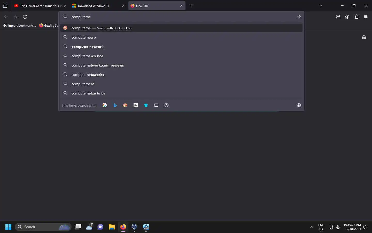Image resolution: width=372 pixels, height=233 pixels.
Task: Open Save to Pocket icon
Action: (x=338, y=17)
